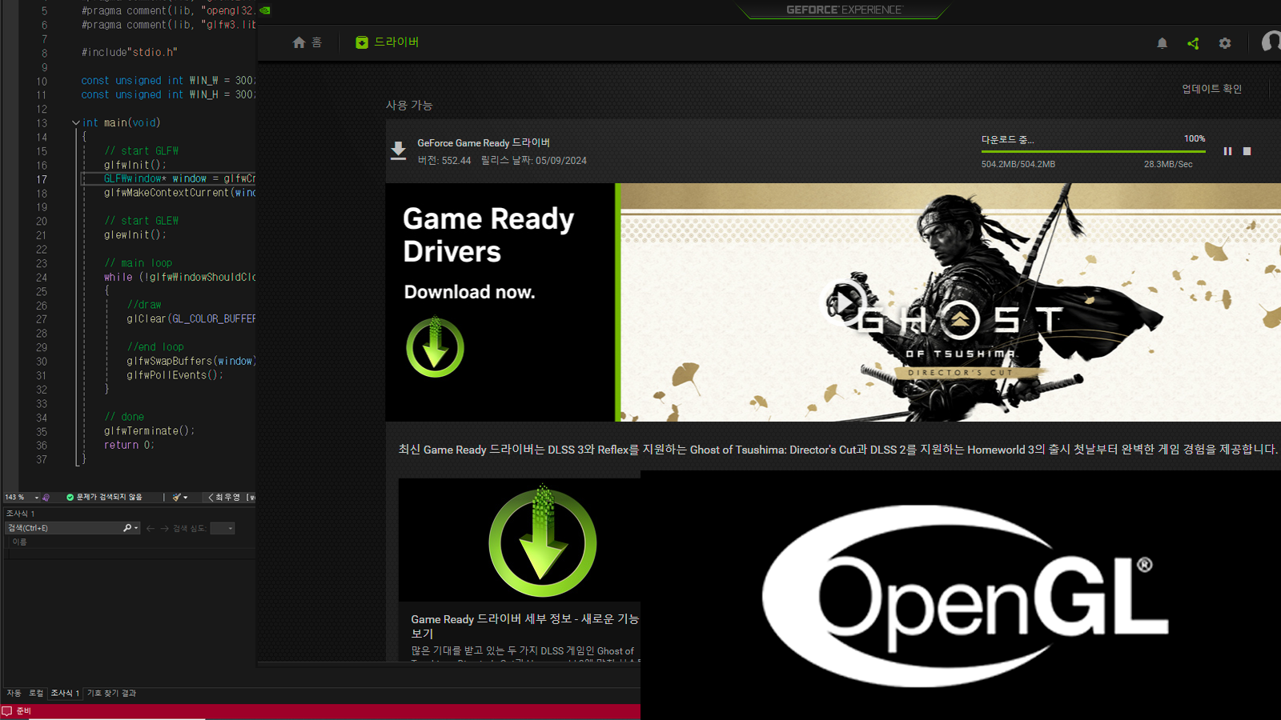Click the 검색(Ctrl+E) watch search field
Screen dimensions: 1281x720
[64, 528]
